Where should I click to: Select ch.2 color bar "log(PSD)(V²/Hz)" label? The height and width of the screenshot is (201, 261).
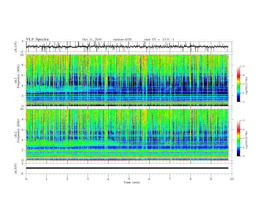coord(247,140)
